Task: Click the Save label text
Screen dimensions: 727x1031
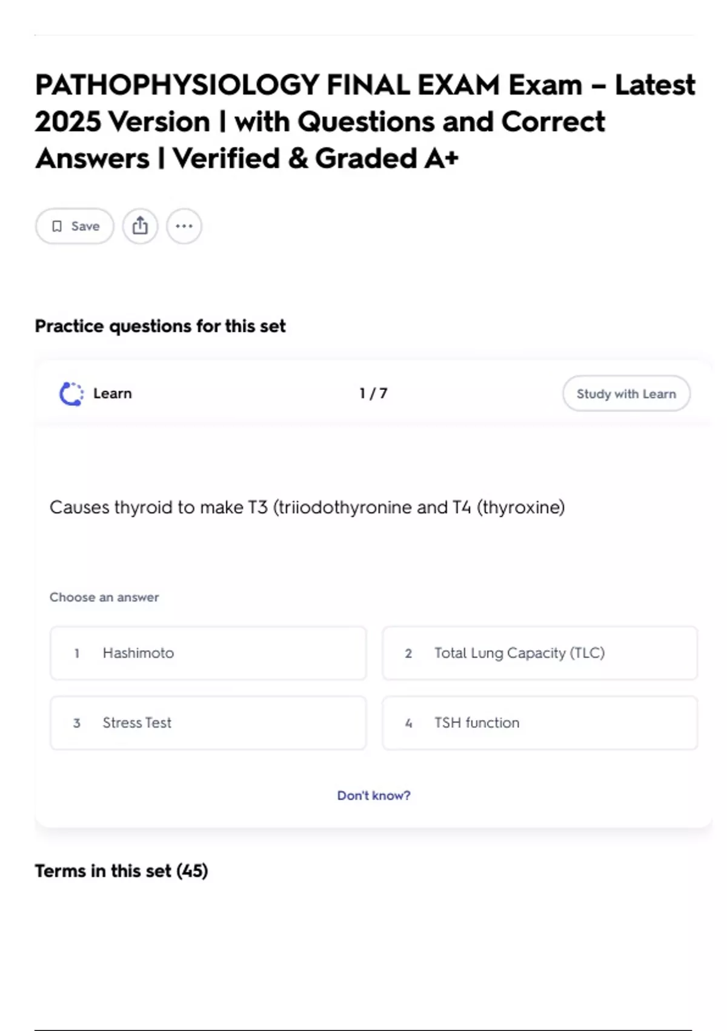Action: pyautogui.click(x=85, y=226)
